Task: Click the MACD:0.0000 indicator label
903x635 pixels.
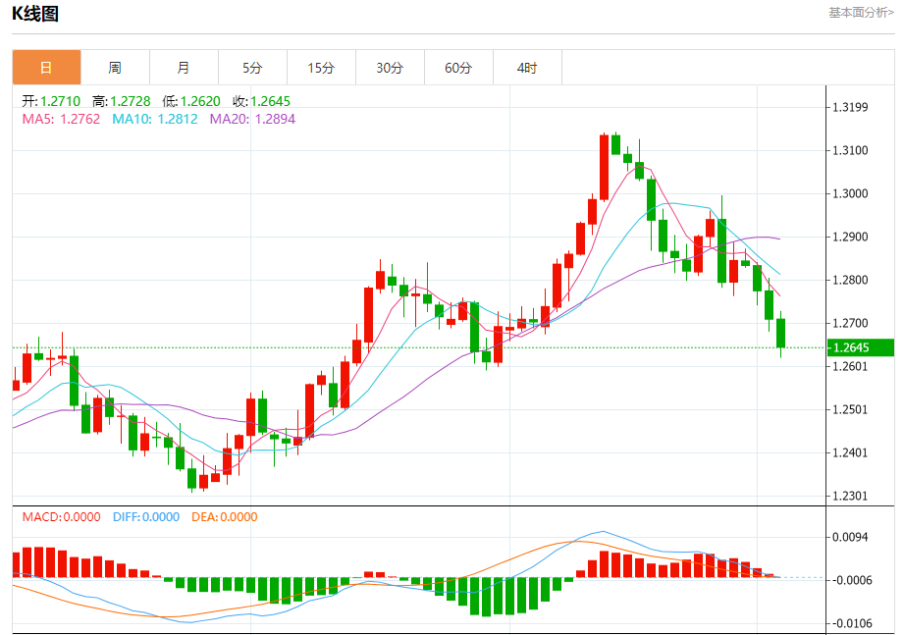Action: click(x=61, y=517)
